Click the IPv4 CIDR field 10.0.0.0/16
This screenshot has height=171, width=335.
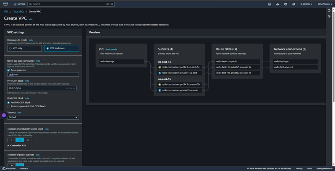pos(42,88)
